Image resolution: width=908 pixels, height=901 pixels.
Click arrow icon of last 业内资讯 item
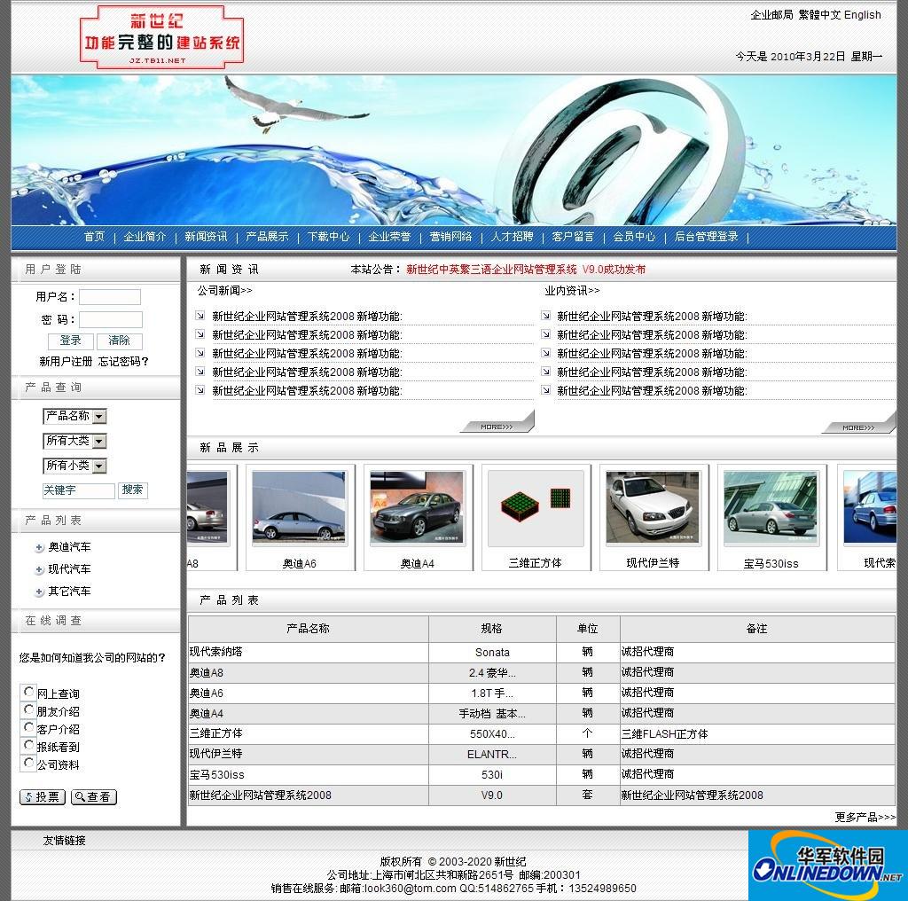545,390
